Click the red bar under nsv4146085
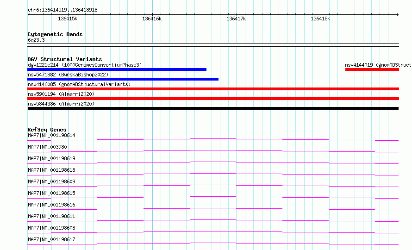Screen dimensions: 412x250 pyautogui.click(x=213, y=89)
